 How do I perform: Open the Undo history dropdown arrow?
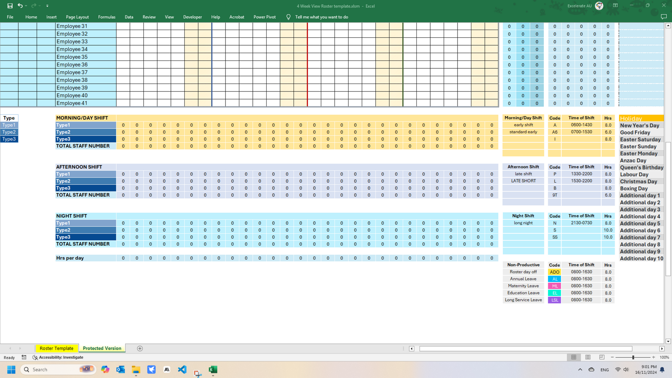[26, 6]
